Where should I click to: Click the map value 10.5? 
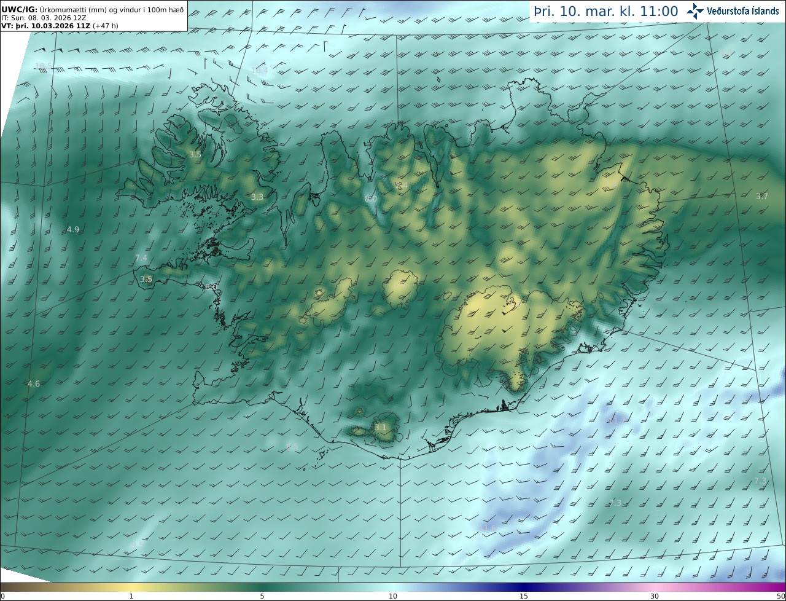click(43, 66)
